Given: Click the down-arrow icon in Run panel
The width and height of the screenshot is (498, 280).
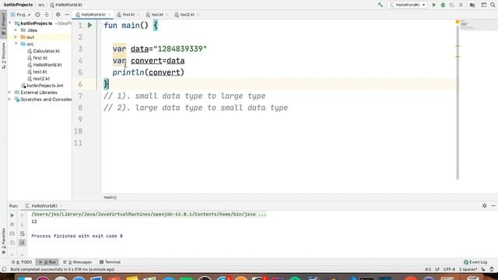Looking at the screenshot, I should pyautogui.click(x=23, y=225).
